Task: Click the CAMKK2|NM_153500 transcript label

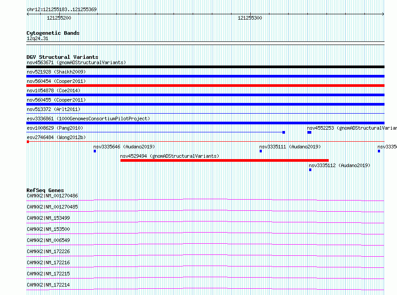Action: tap(48, 229)
